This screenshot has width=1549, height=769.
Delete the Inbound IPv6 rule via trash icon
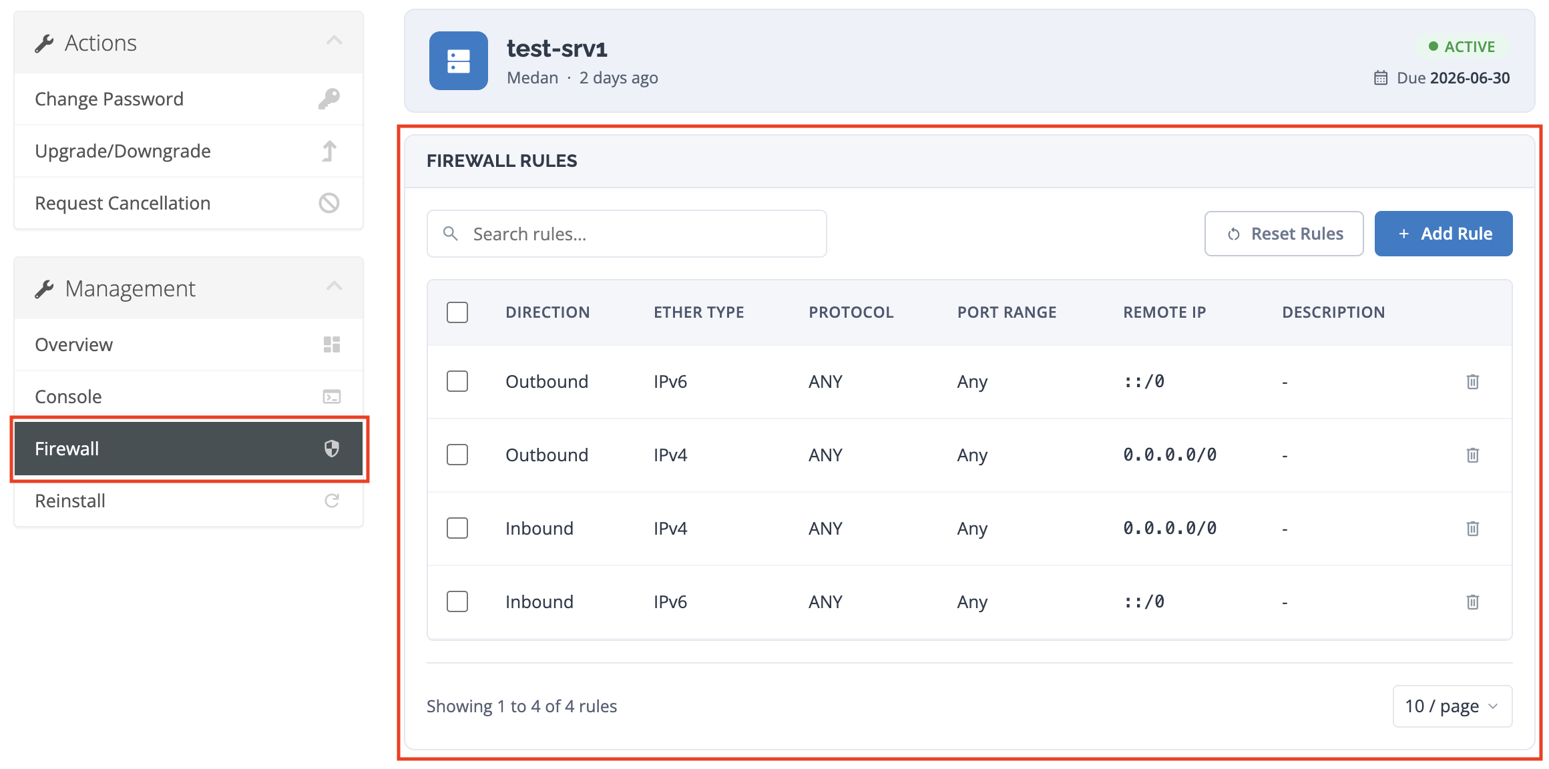(x=1473, y=602)
